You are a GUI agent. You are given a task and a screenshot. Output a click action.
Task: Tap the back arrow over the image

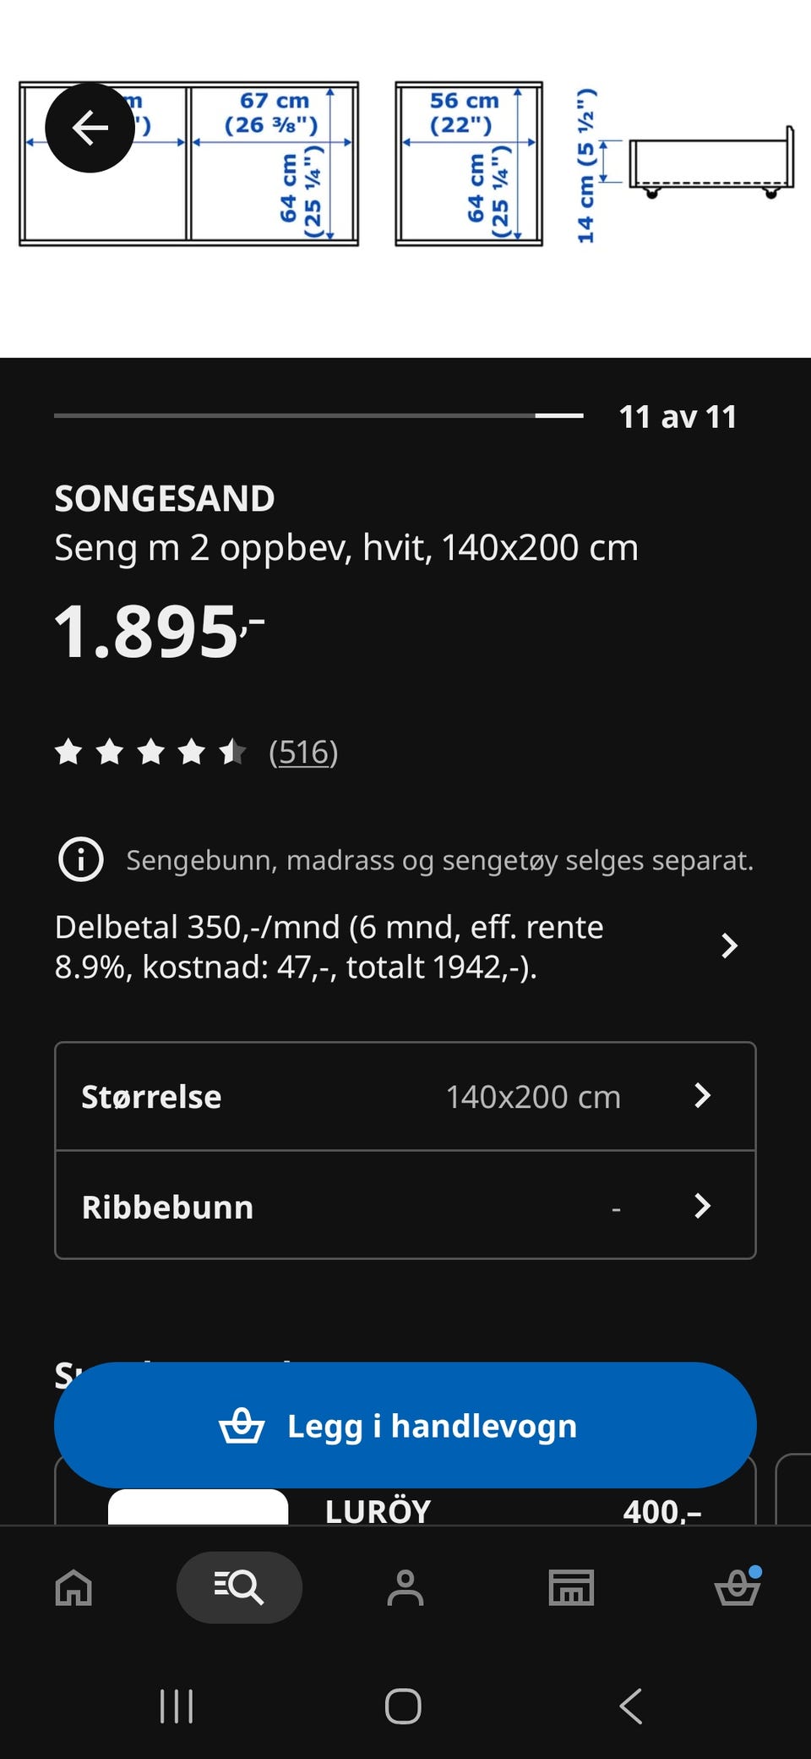[x=90, y=128]
